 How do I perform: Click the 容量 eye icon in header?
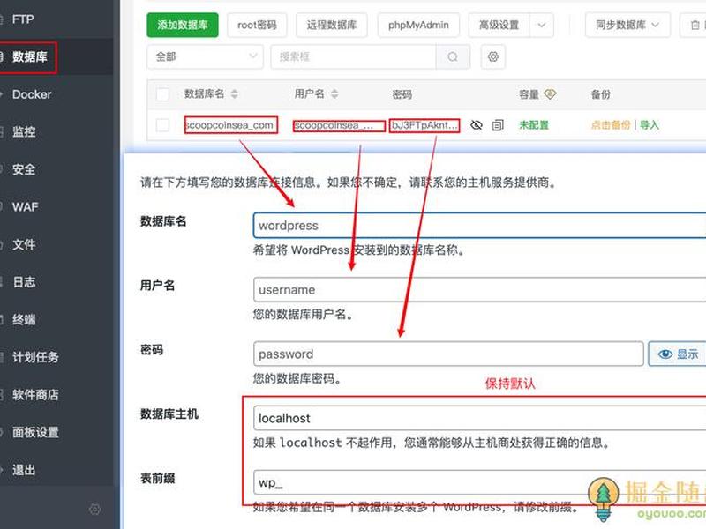click(550, 94)
